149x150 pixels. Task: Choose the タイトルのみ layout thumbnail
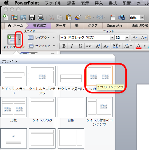click(x=42, y=107)
